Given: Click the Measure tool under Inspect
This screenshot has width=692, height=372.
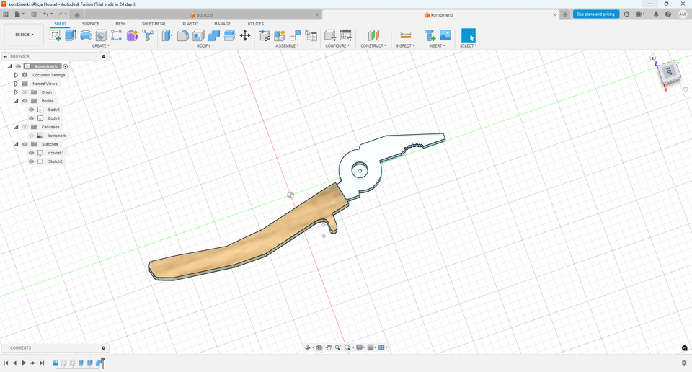Looking at the screenshot, I should coord(405,35).
